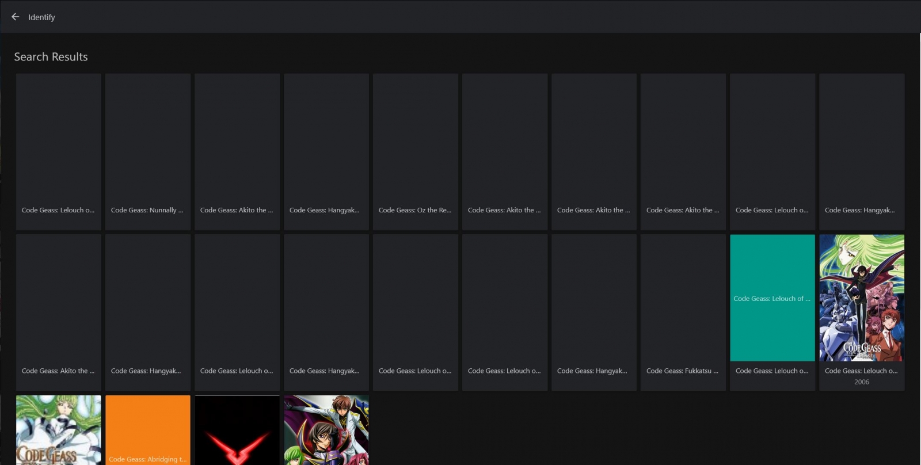Select the red Geass sigil thumbnail
Image resolution: width=921 pixels, height=465 pixels.
click(237, 430)
